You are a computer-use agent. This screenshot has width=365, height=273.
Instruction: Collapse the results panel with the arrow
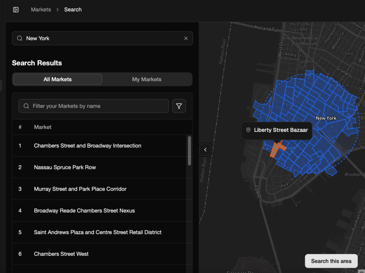[x=205, y=150]
